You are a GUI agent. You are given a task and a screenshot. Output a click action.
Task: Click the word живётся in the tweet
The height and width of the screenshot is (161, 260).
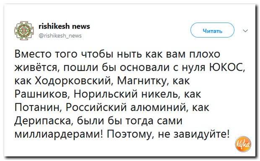point(36,68)
